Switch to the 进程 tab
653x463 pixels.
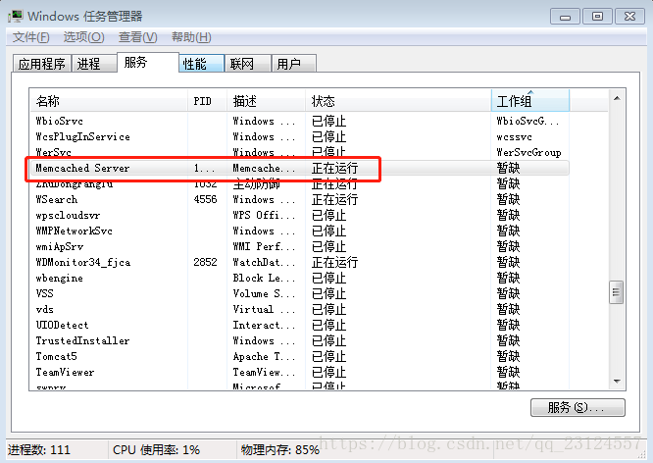(94, 64)
